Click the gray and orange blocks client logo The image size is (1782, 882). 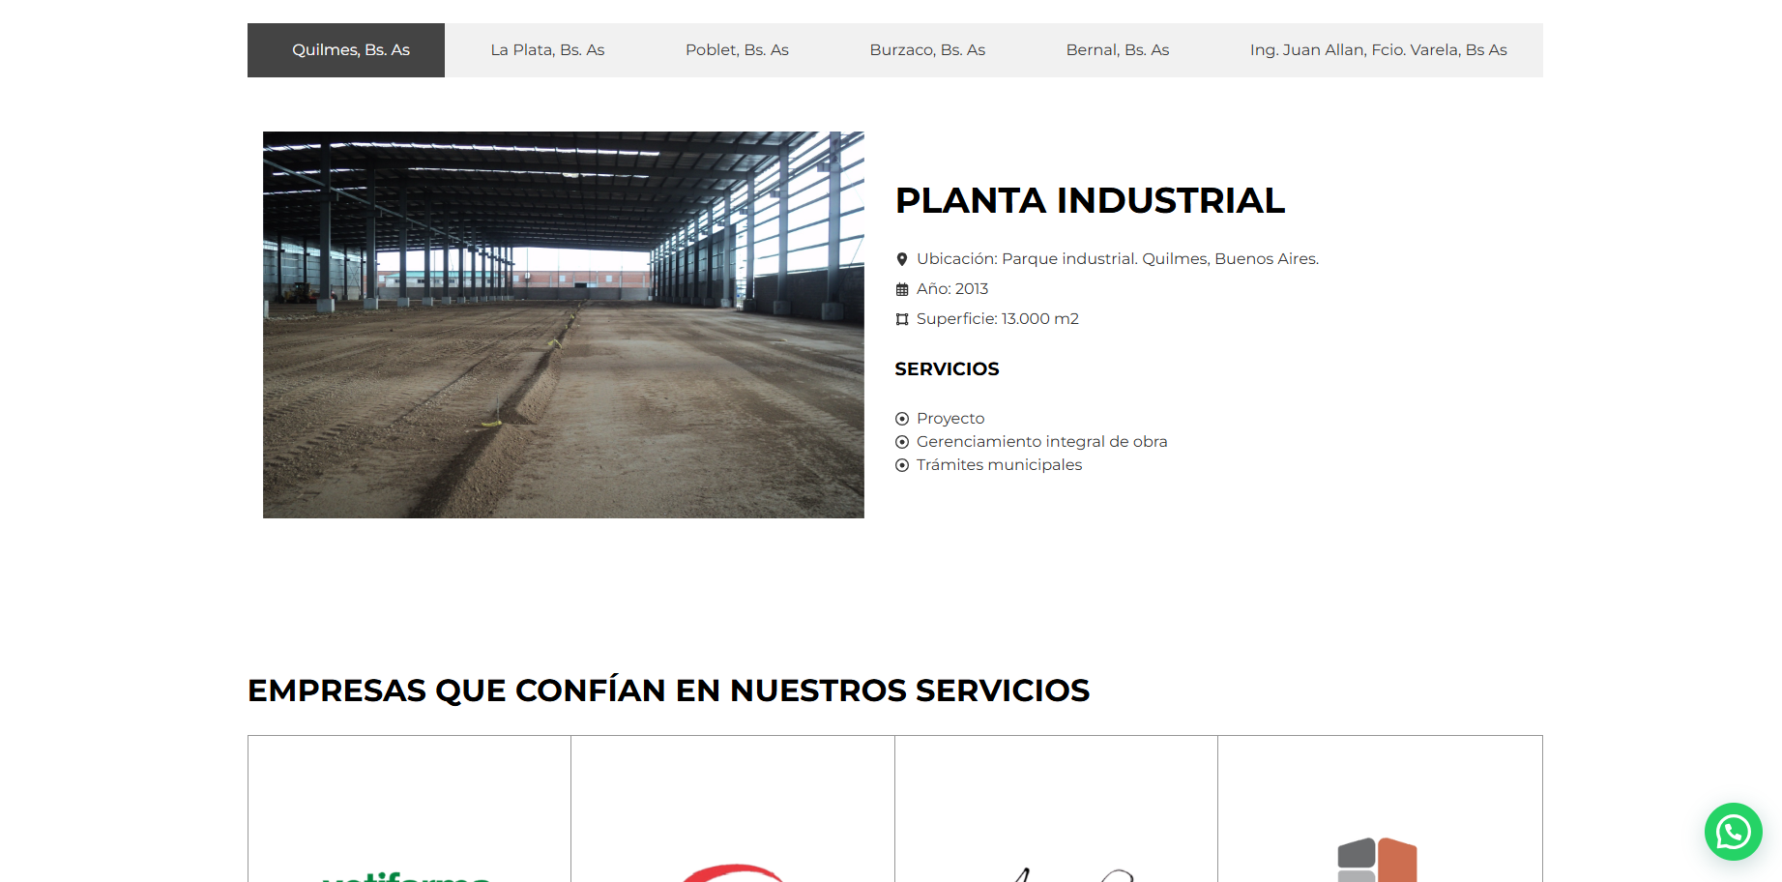coord(1378,860)
